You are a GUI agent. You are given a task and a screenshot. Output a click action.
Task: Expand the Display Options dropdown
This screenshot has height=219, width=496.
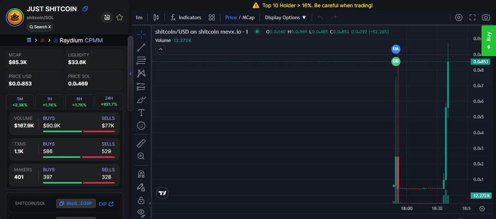pyautogui.click(x=286, y=17)
